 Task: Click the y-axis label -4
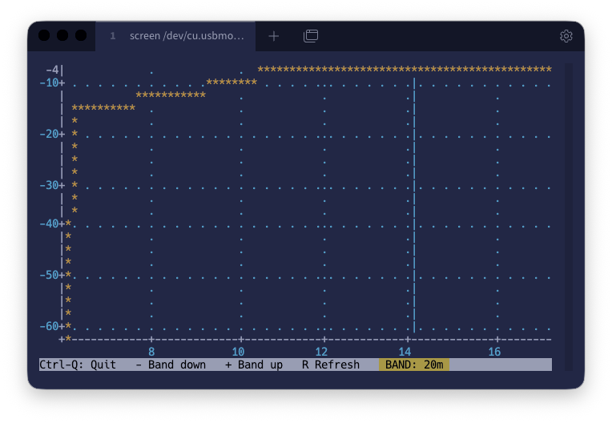[52, 70]
